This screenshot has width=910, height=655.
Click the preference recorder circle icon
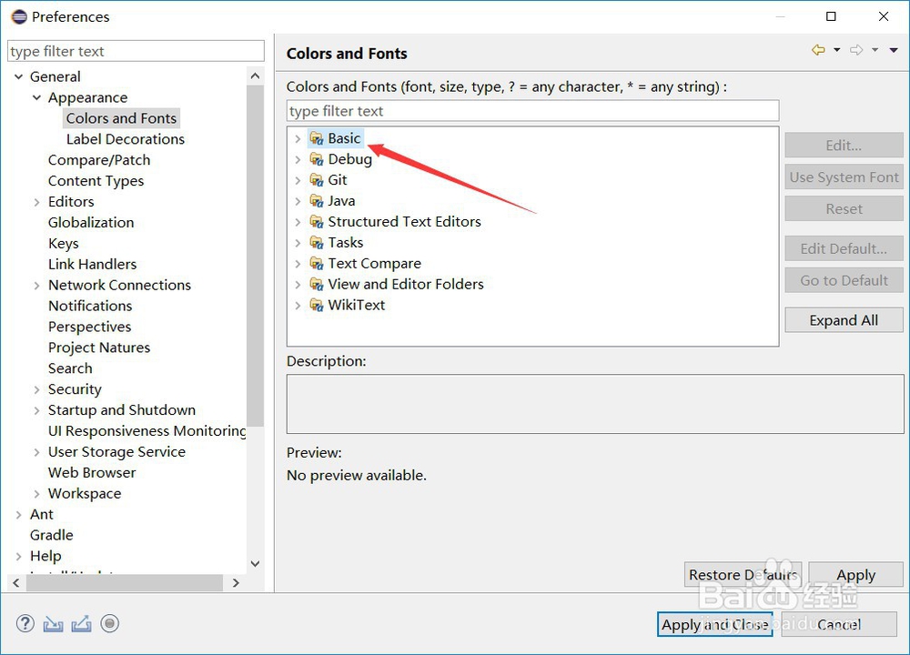pos(110,624)
